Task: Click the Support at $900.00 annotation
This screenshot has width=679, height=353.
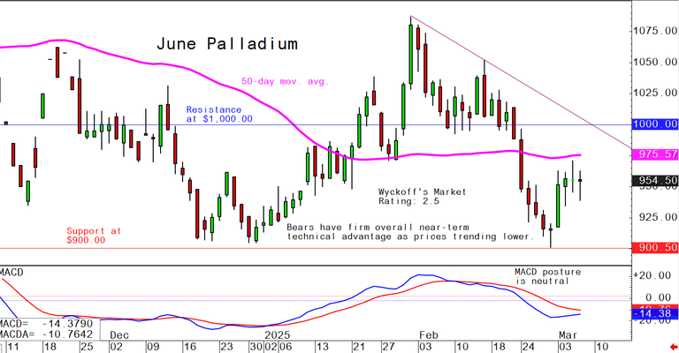Action: point(92,235)
